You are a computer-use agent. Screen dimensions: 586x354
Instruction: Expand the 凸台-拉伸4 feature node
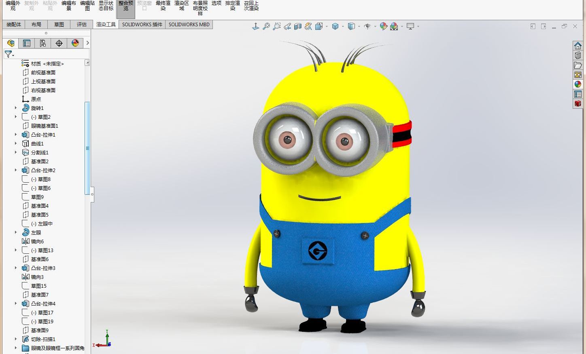pyautogui.click(x=16, y=303)
